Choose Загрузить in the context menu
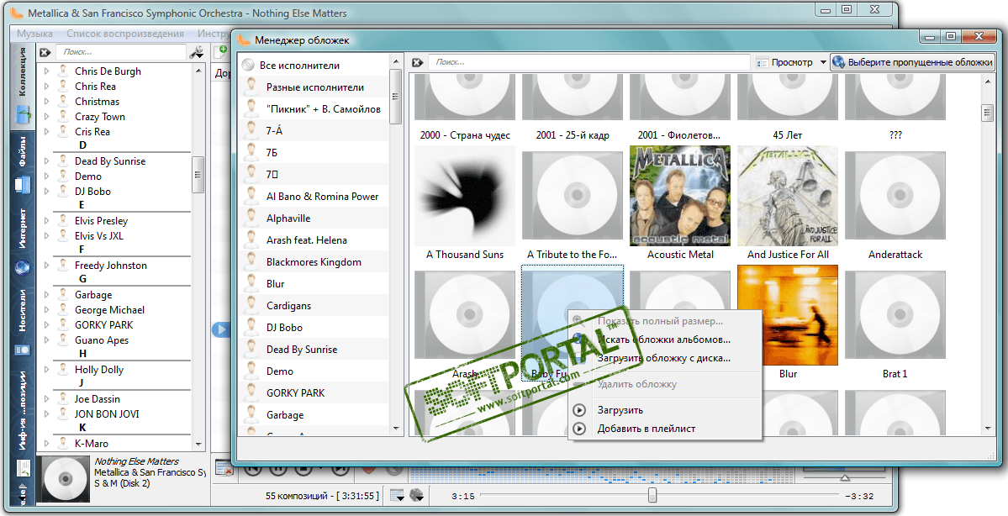Image resolution: width=1008 pixels, height=516 pixels. tap(664, 410)
